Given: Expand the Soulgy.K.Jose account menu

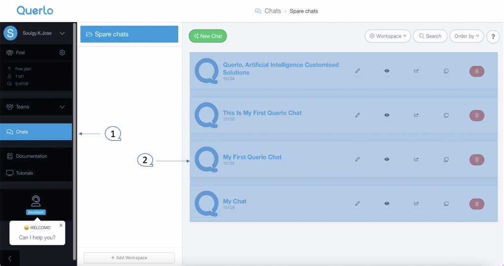Looking at the screenshot, I should coord(62,33).
